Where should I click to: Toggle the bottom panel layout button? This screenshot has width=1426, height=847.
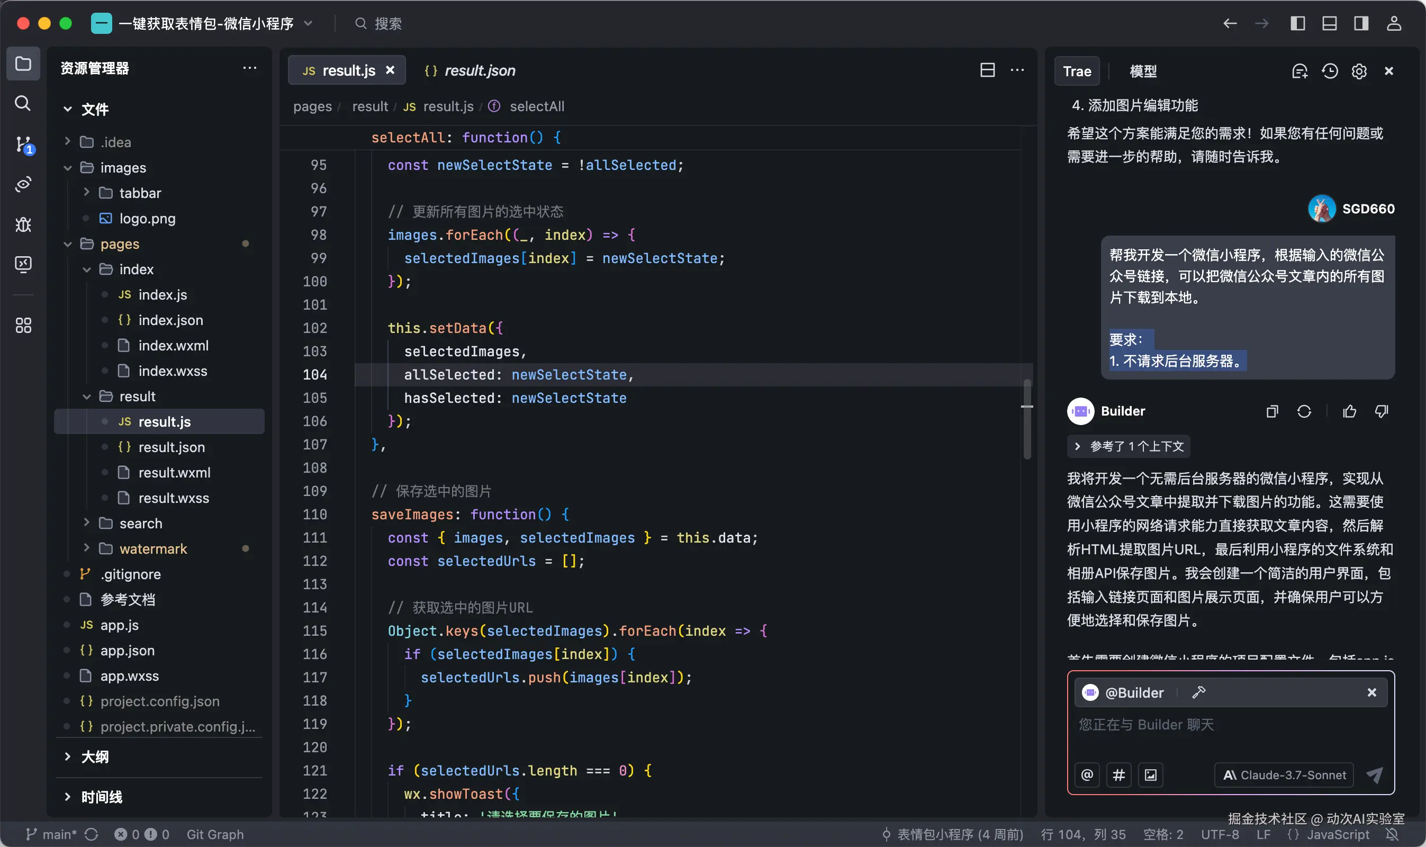point(1330,23)
